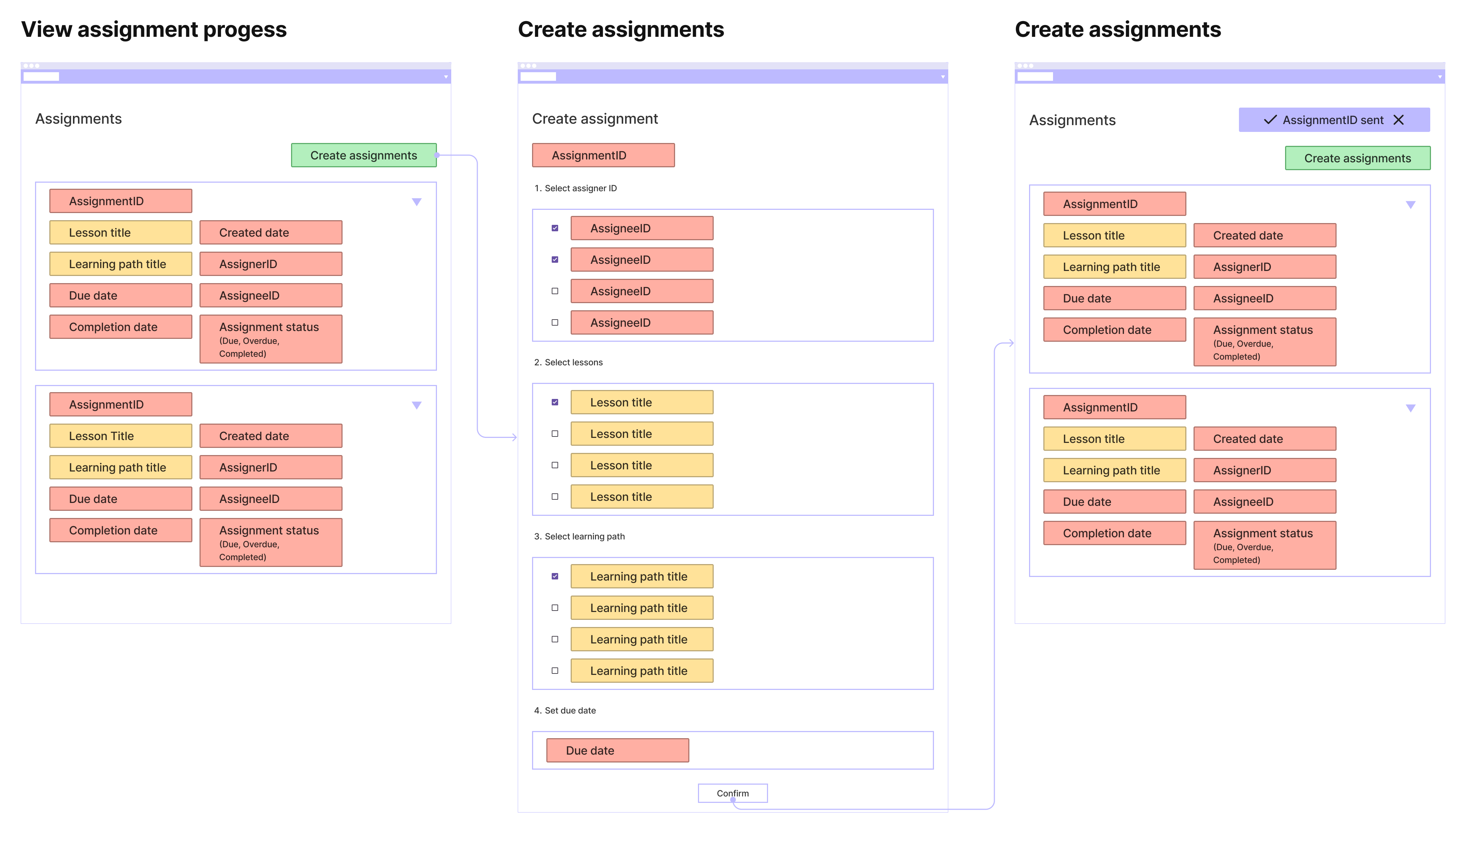Uncheck the first AssigneeID checkbox
1466x864 pixels.
tap(555, 228)
